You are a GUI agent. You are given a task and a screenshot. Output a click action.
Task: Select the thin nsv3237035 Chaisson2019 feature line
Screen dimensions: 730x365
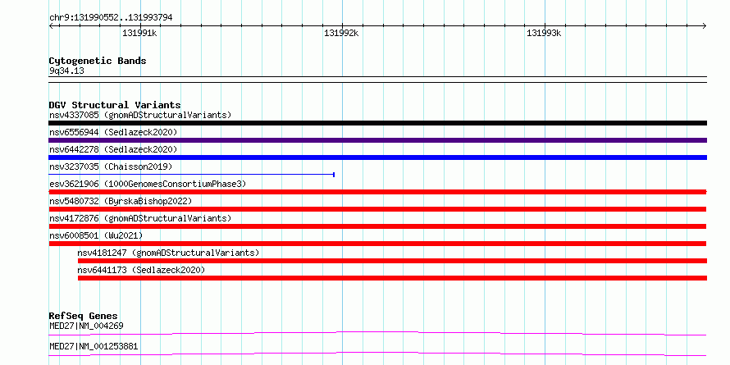click(192, 175)
